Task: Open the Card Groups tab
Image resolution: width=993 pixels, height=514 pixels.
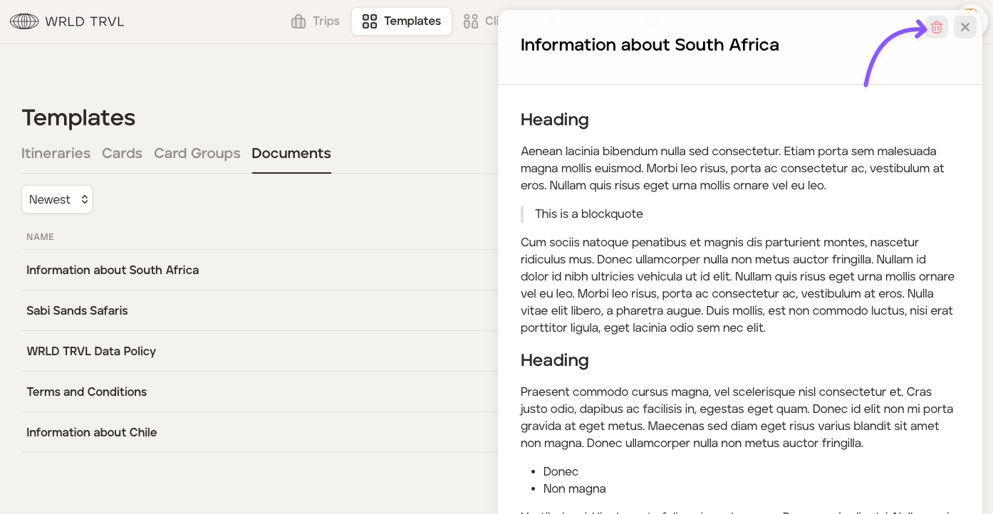Action: pos(197,153)
